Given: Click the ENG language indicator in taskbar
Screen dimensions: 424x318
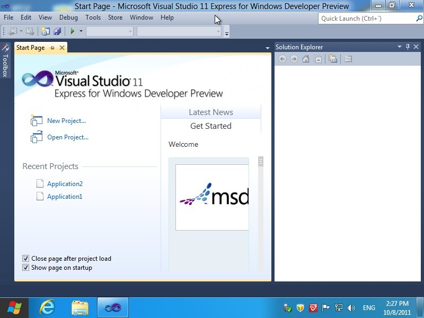Looking at the screenshot, I should (x=369, y=308).
